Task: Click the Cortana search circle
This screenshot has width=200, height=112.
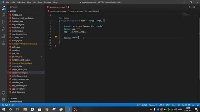Action: point(11,109)
